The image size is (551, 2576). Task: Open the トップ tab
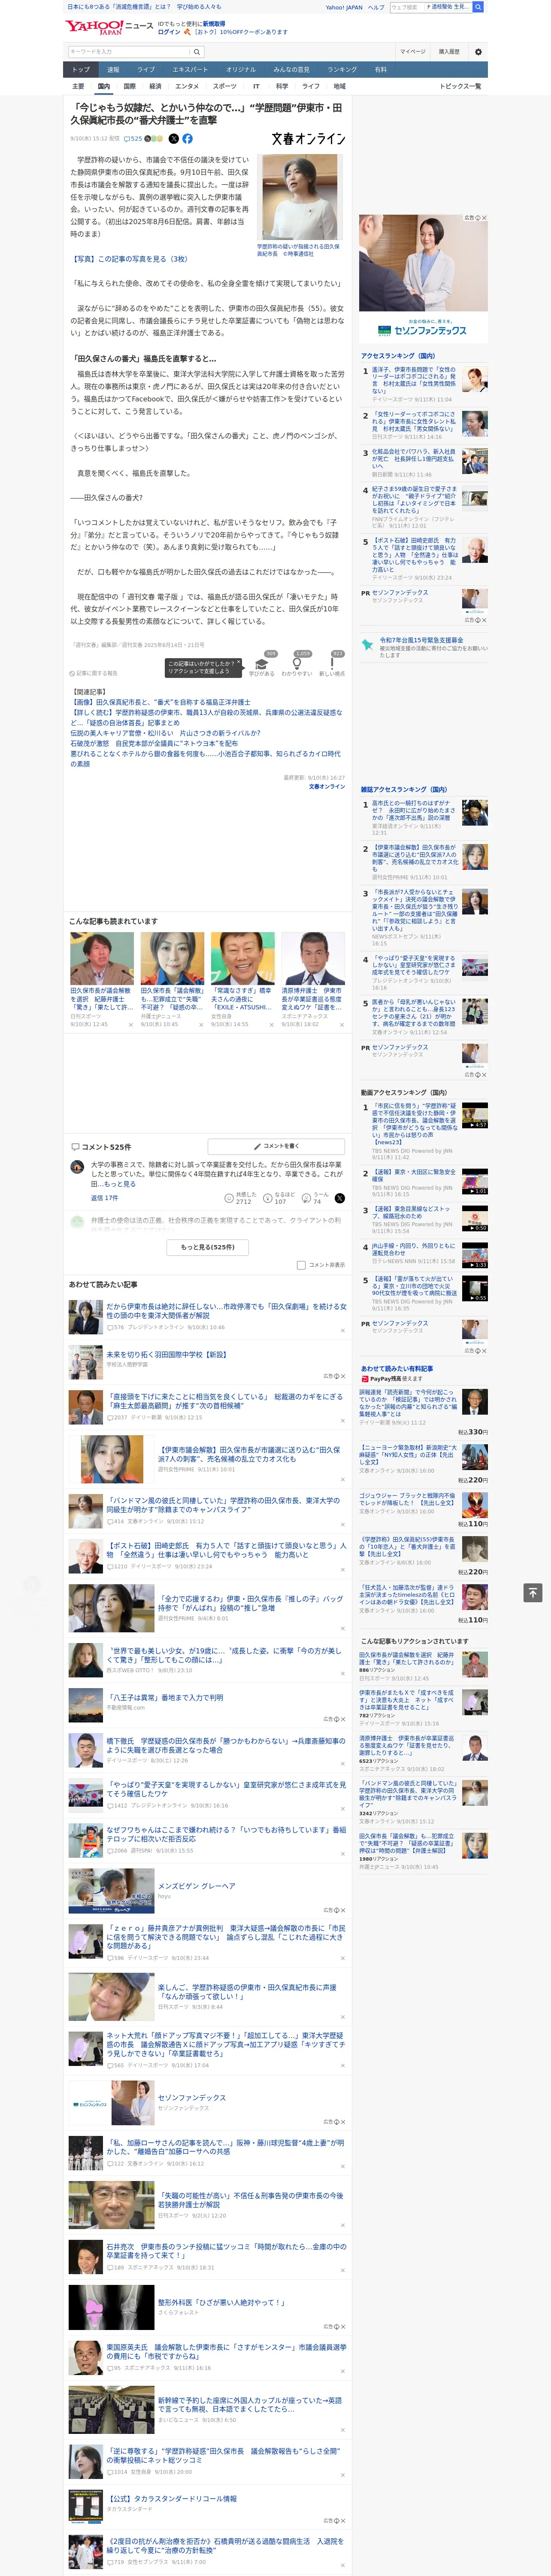81,69
